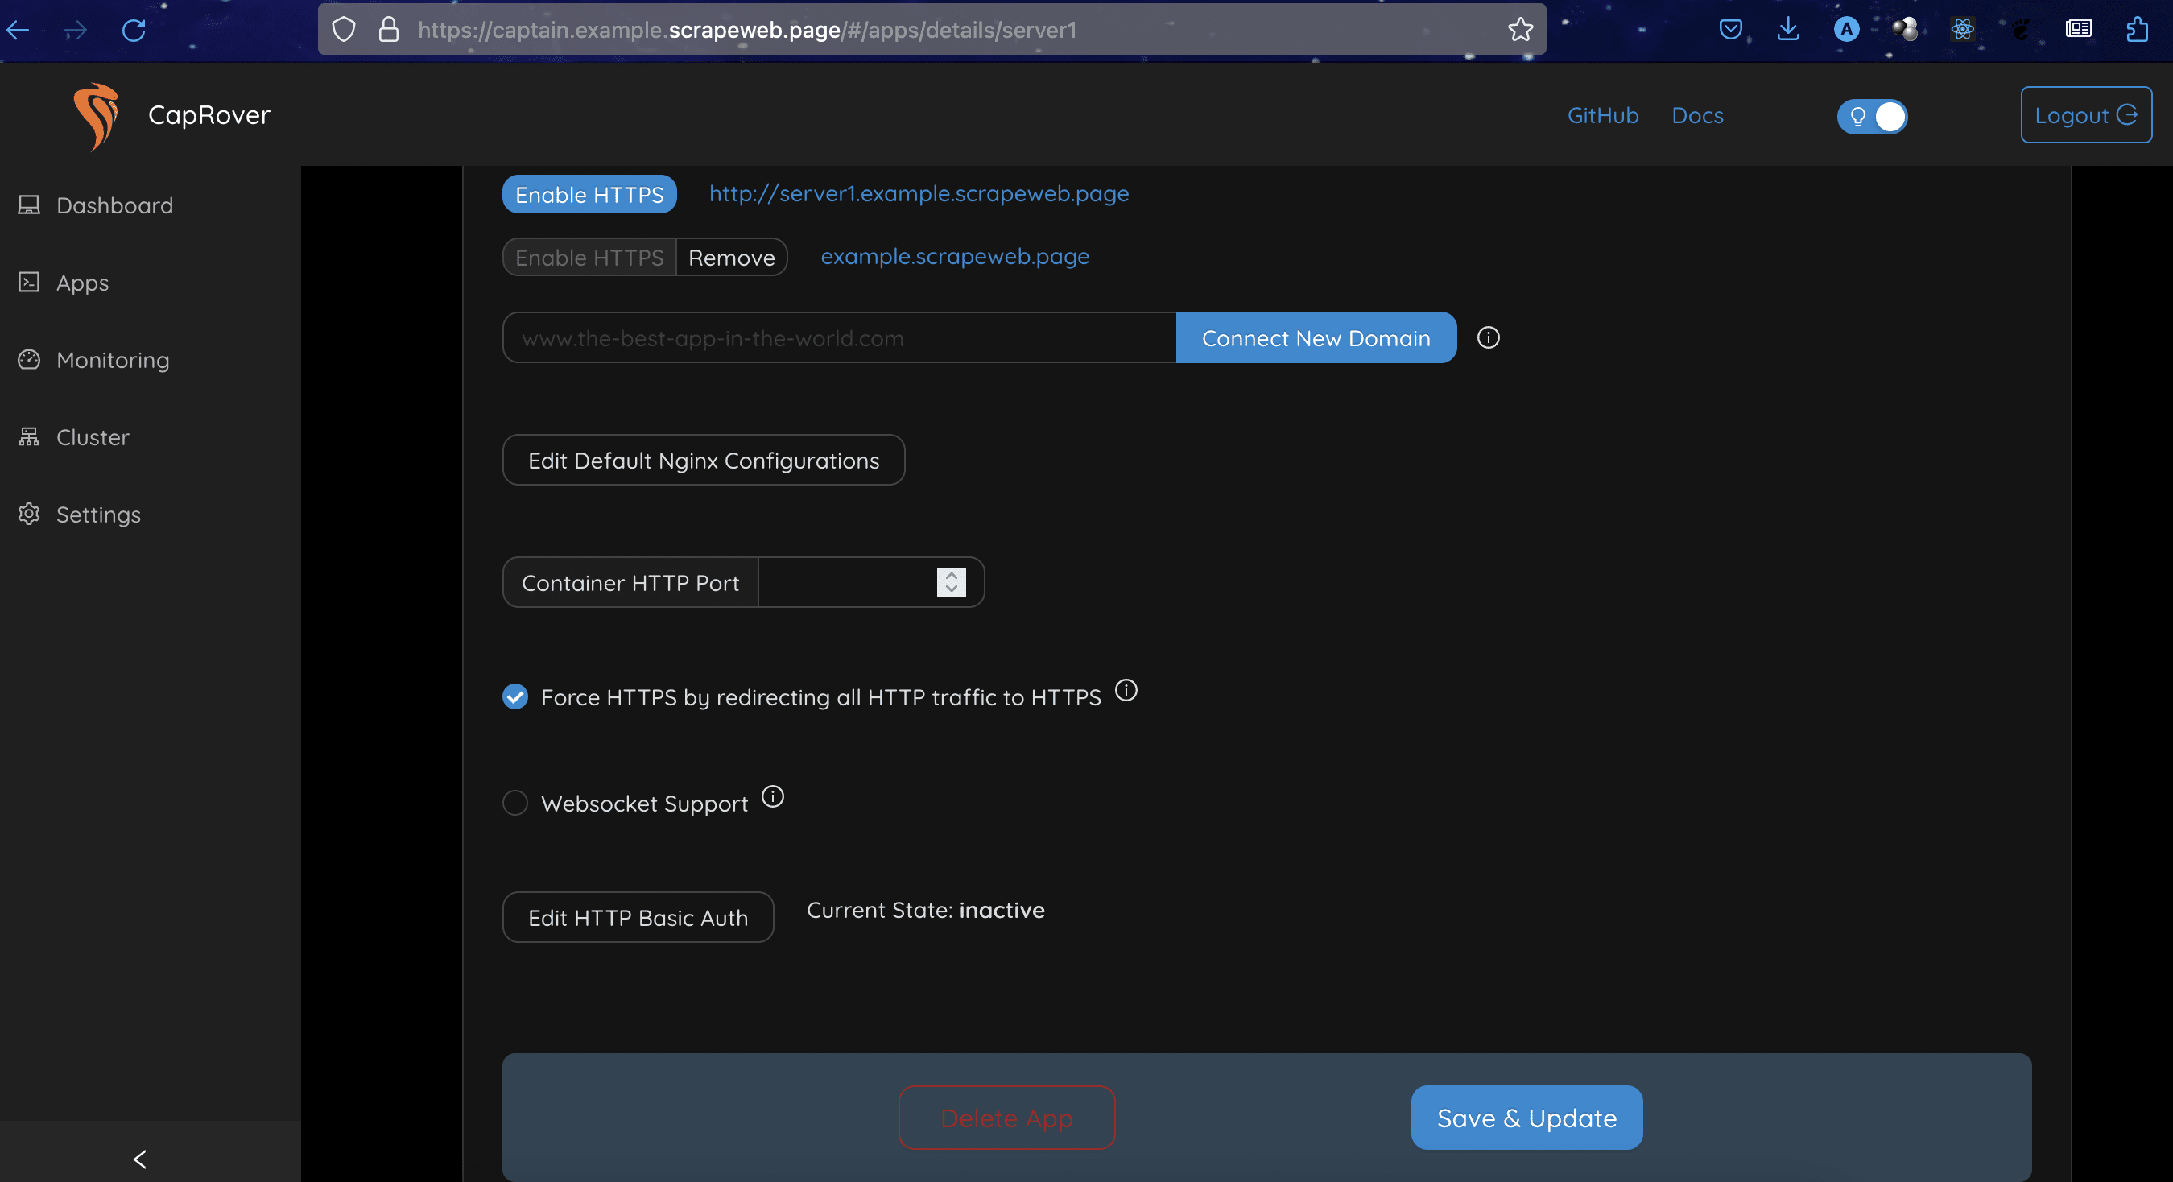The height and width of the screenshot is (1182, 2173).
Task: Enable the Websocket Support checkbox
Action: tap(515, 804)
